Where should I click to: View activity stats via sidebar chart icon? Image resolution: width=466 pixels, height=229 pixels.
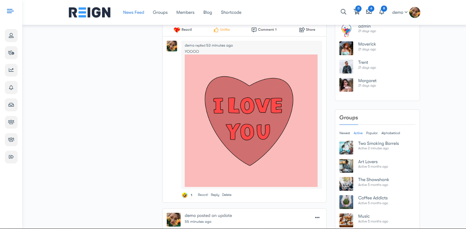point(11,70)
